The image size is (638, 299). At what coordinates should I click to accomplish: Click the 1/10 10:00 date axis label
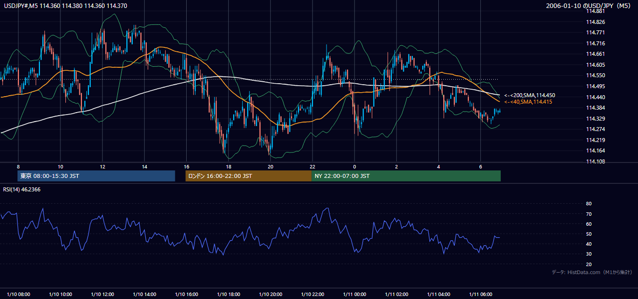coord(60,295)
